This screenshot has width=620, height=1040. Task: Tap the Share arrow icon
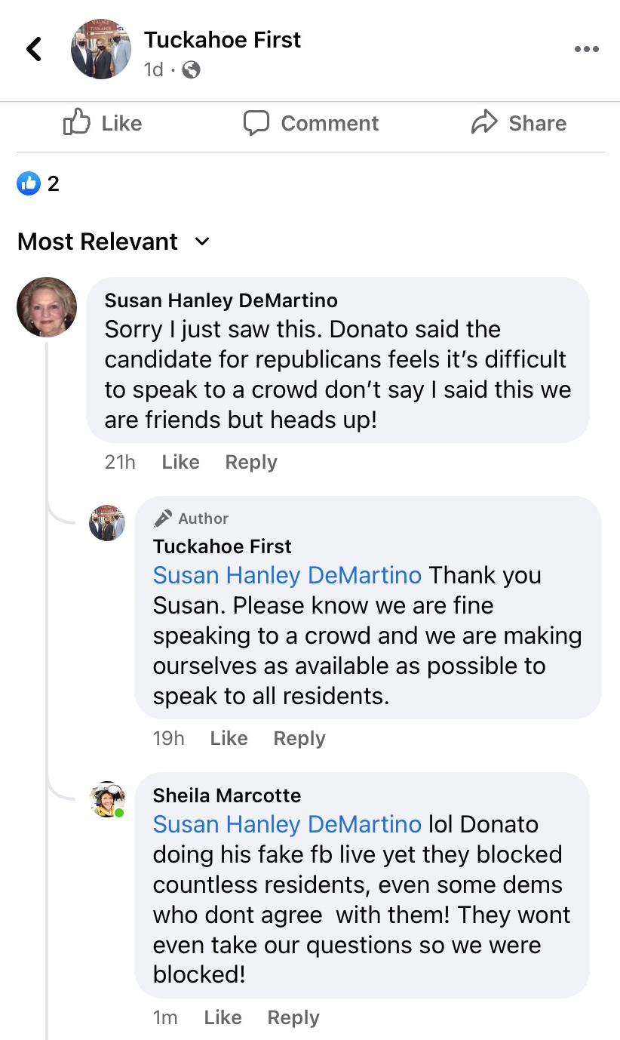point(484,122)
